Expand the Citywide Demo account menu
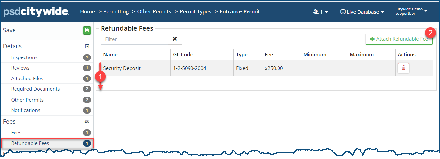This screenshot has height=159, width=440. 411,11
